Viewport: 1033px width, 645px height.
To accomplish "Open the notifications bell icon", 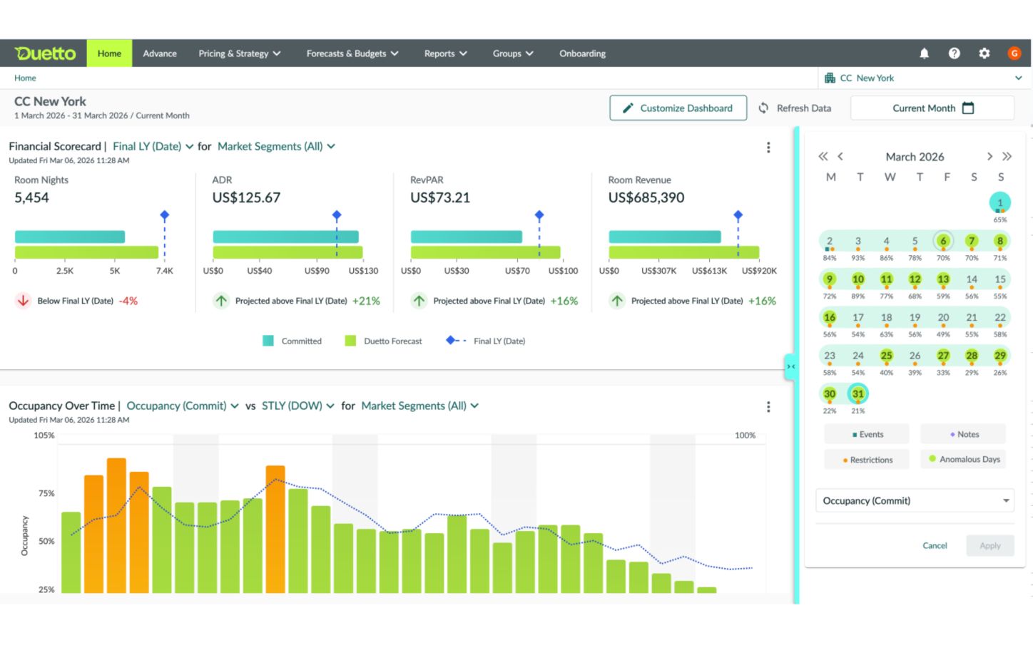I will pos(924,53).
